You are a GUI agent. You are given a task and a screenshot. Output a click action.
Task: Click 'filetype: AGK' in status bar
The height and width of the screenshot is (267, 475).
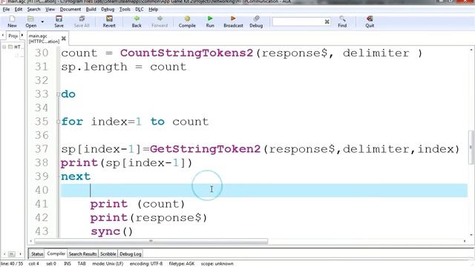182,264
